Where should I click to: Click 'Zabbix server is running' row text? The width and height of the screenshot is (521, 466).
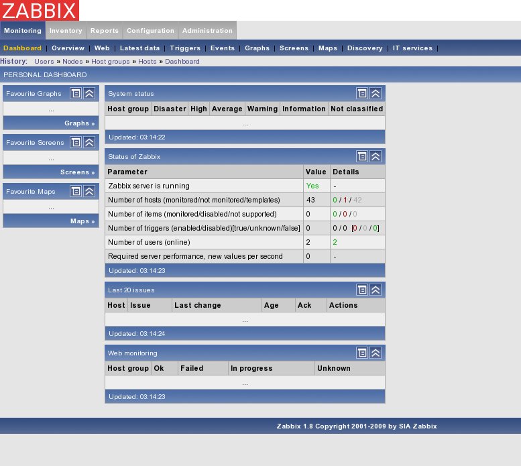coord(149,186)
